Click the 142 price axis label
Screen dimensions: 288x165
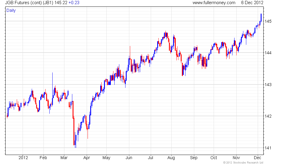(268, 116)
